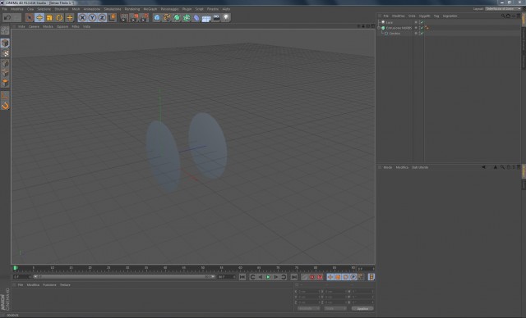The image size is (526, 318).
Task: Click the Undo arrow icon
Action: pos(7,18)
